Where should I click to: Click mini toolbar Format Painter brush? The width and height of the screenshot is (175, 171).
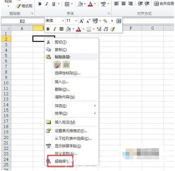coord(113,29)
